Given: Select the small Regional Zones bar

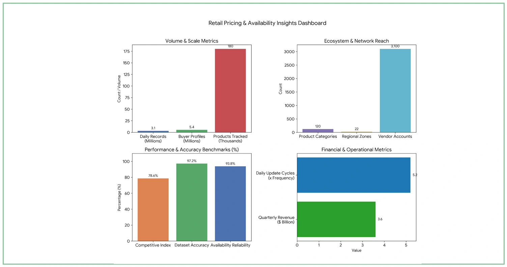Looking at the screenshot, I should click(x=357, y=132).
